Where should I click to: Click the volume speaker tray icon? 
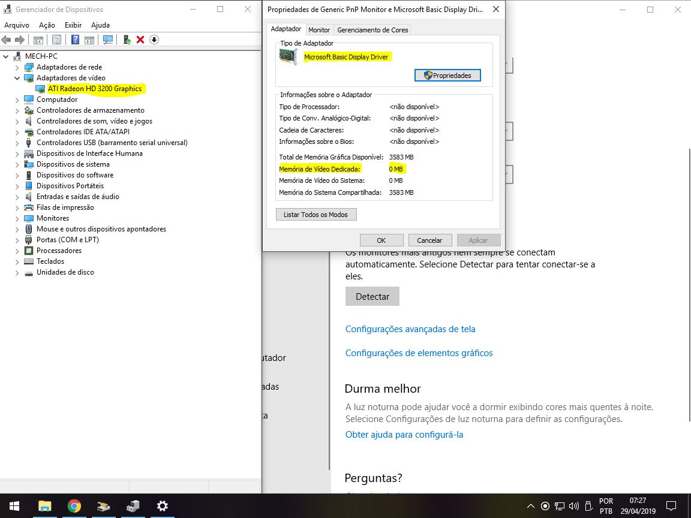(x=574, y=506)
